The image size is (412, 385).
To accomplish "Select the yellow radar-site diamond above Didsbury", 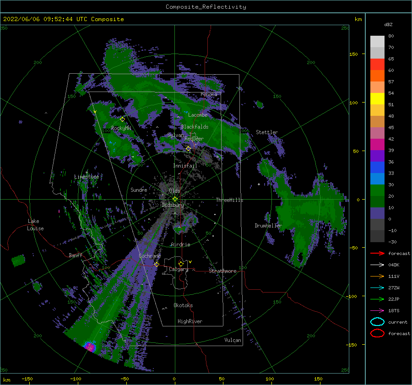I will pyautogui.click(x=175, y=199).
